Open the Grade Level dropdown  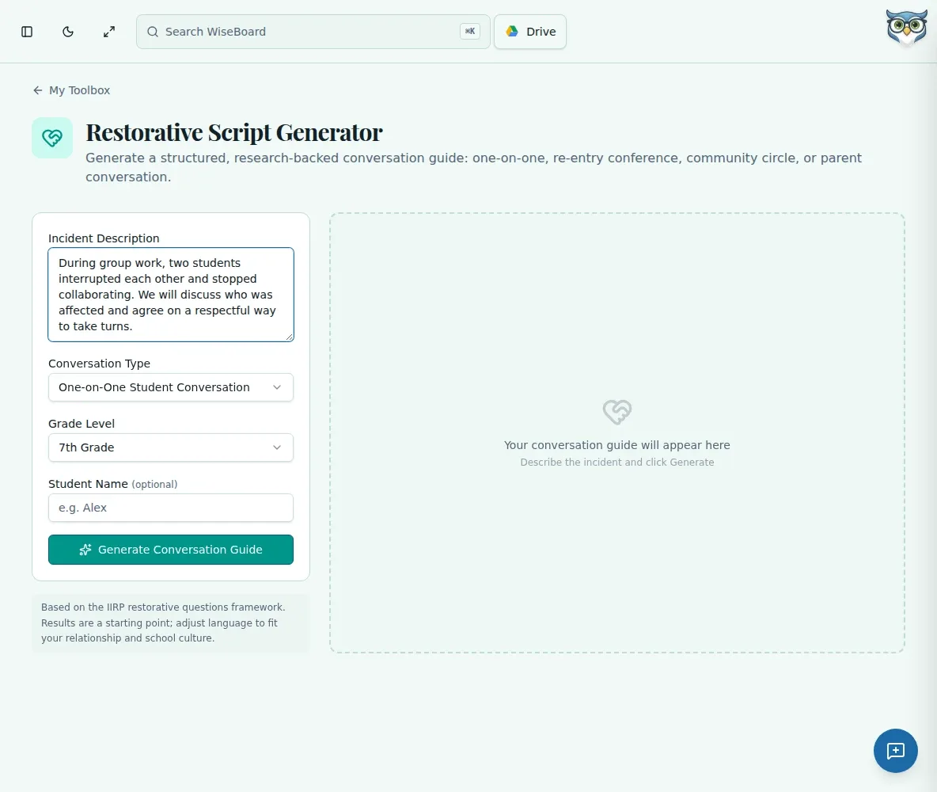(x=171, y=447)
